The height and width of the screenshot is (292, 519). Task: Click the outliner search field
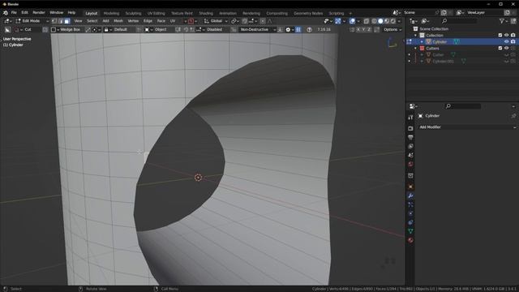coord(459,21)
